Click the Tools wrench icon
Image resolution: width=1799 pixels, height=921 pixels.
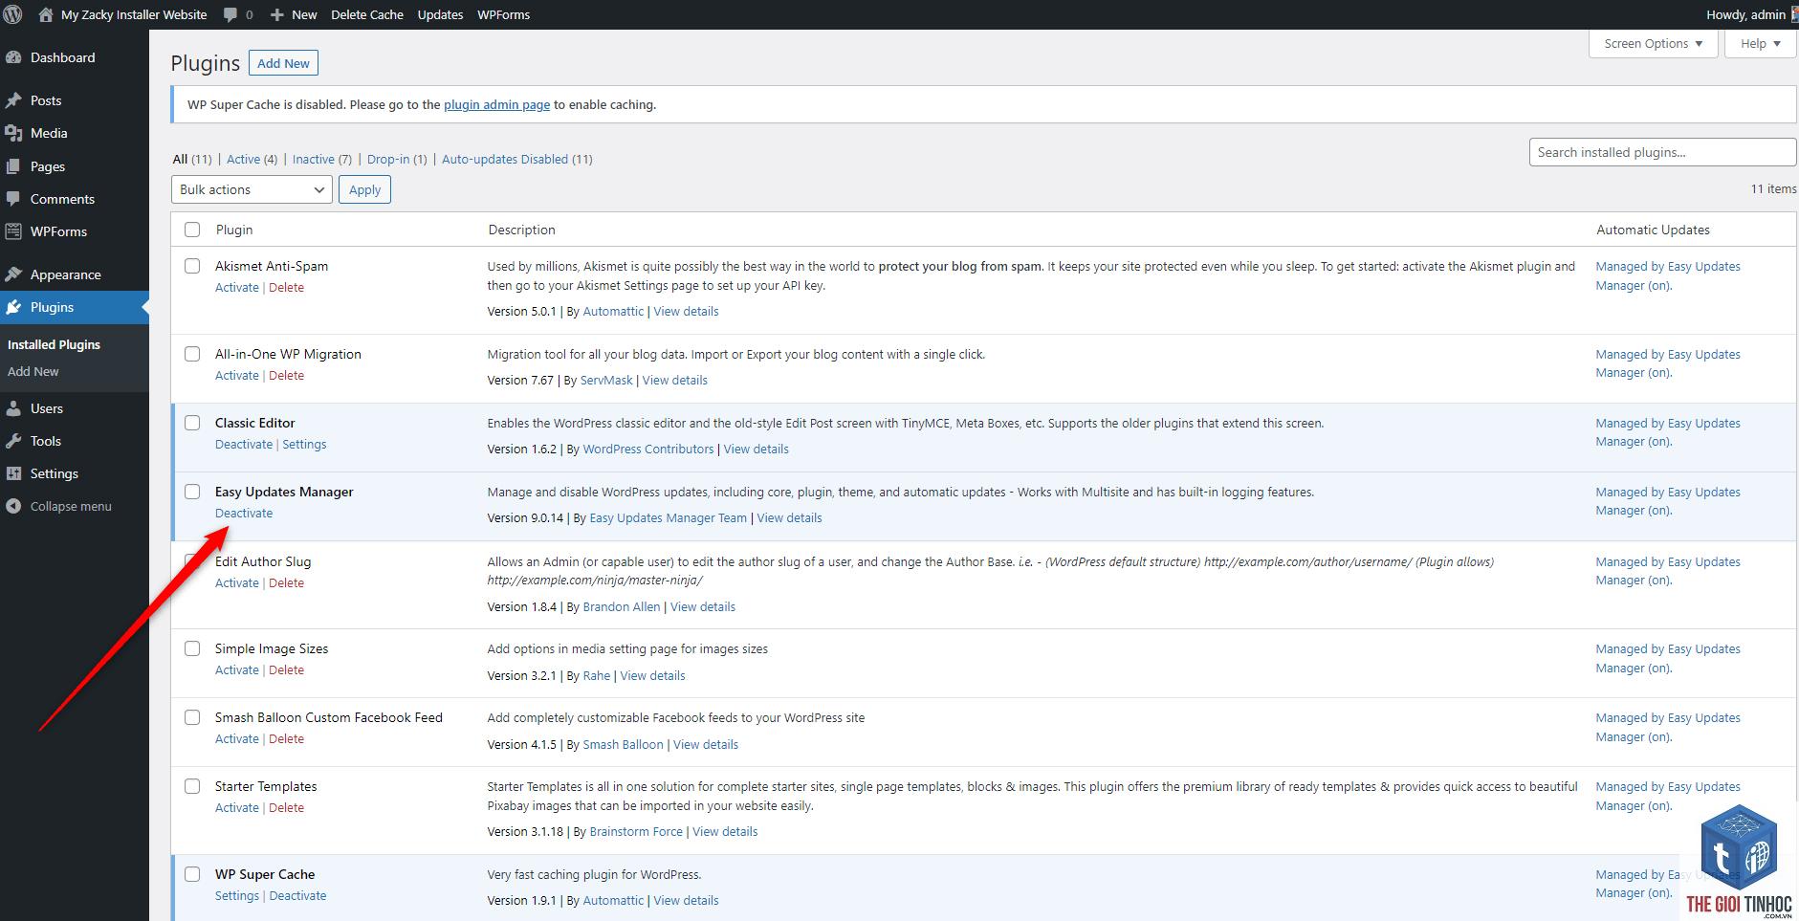pyautogui.click(x=13, y=441)
